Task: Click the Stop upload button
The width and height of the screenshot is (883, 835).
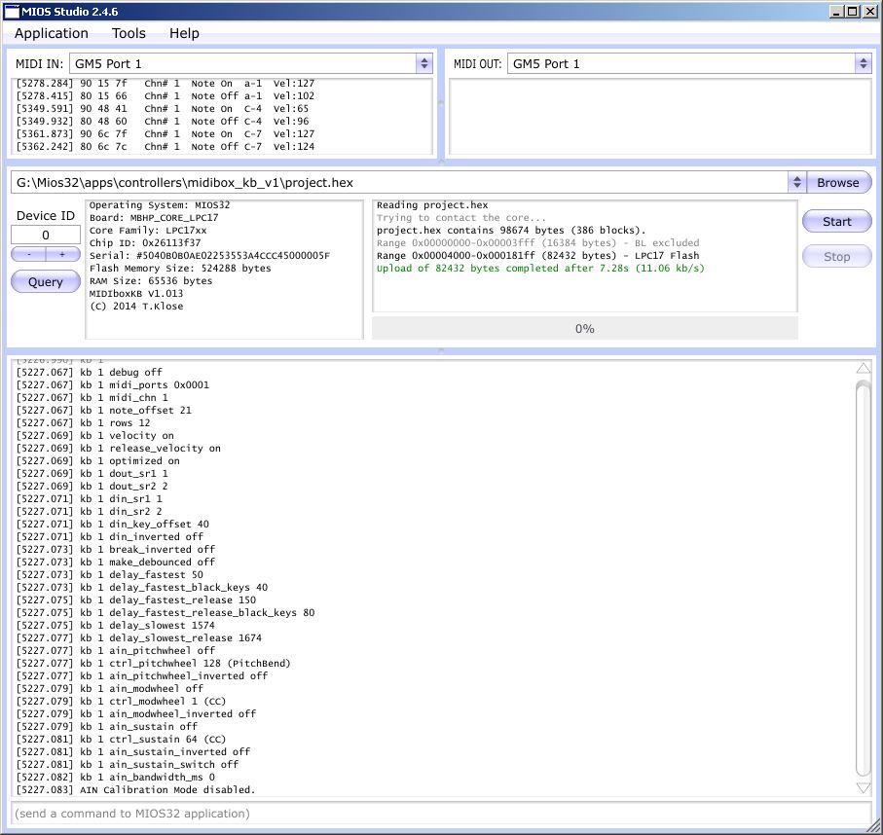Action: [x=837, y=257]
